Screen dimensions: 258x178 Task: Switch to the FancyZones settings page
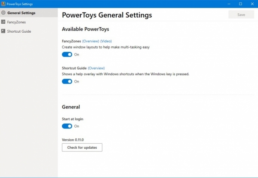click(16, 22)
